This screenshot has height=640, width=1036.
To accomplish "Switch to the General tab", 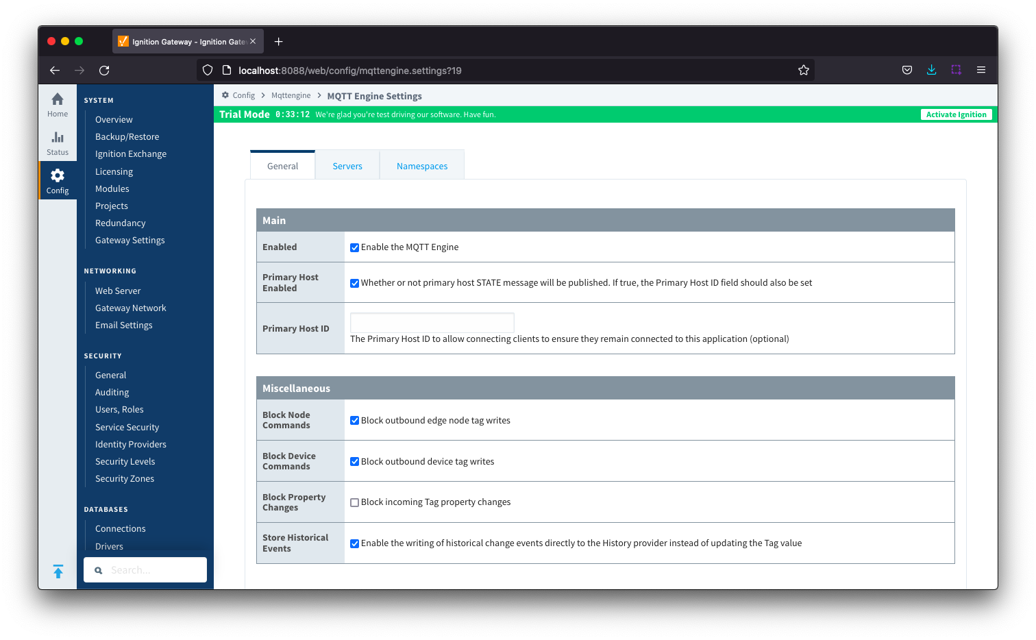I will 282,165.
